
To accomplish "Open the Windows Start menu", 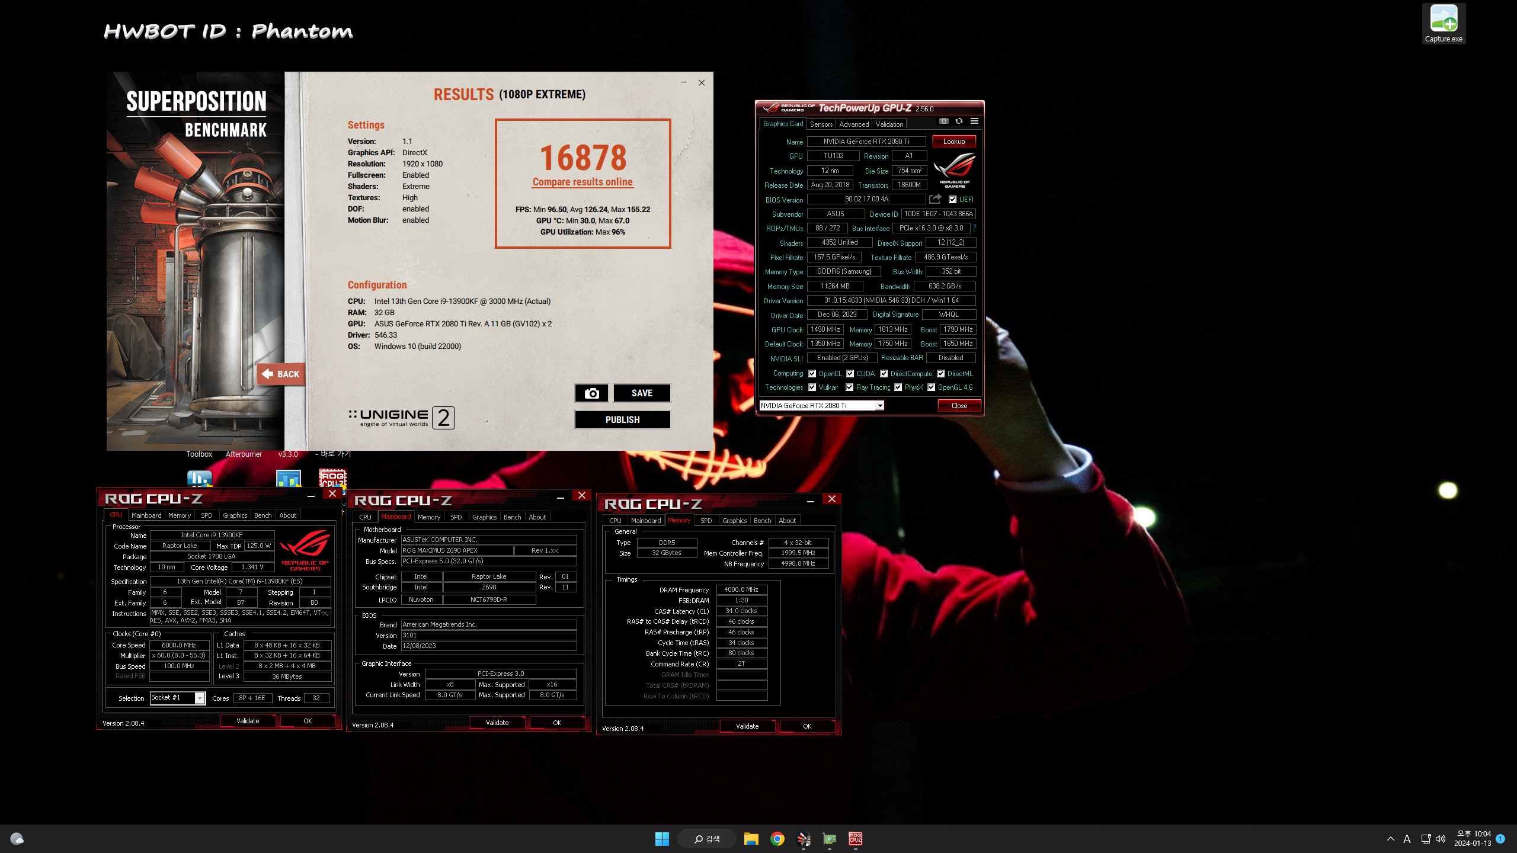I will 662,839.
